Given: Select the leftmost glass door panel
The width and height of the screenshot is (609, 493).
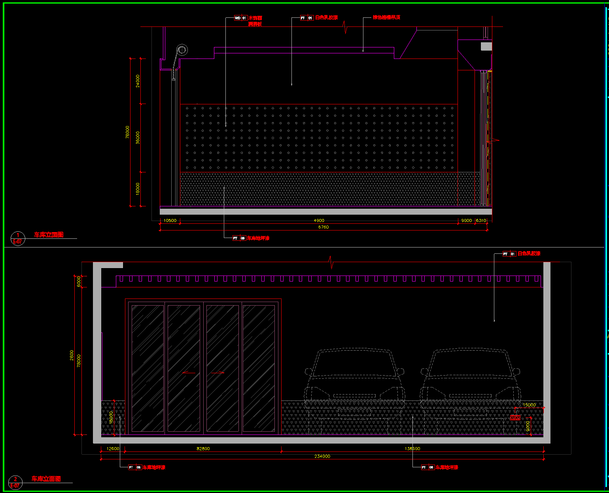Looking at the screenshot, I should 148,368.
